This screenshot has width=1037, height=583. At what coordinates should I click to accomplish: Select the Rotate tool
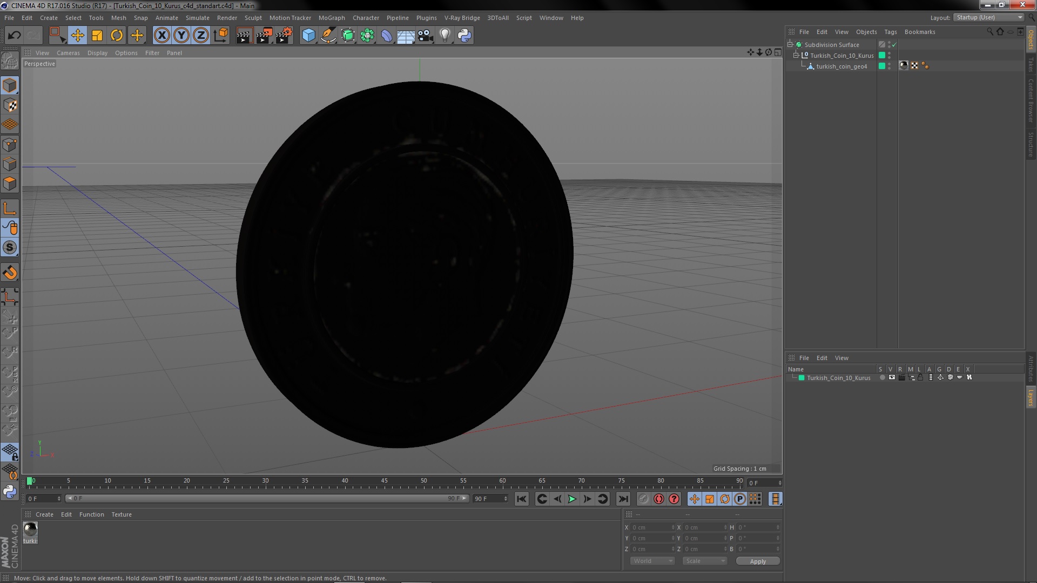click(116, 36)
